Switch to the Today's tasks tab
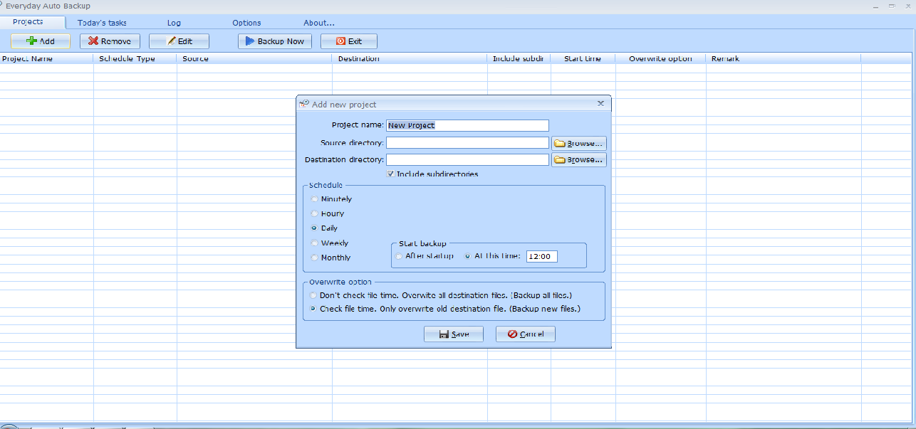The height and width of the screenshot is (429, 916). [x=102, y=23]
